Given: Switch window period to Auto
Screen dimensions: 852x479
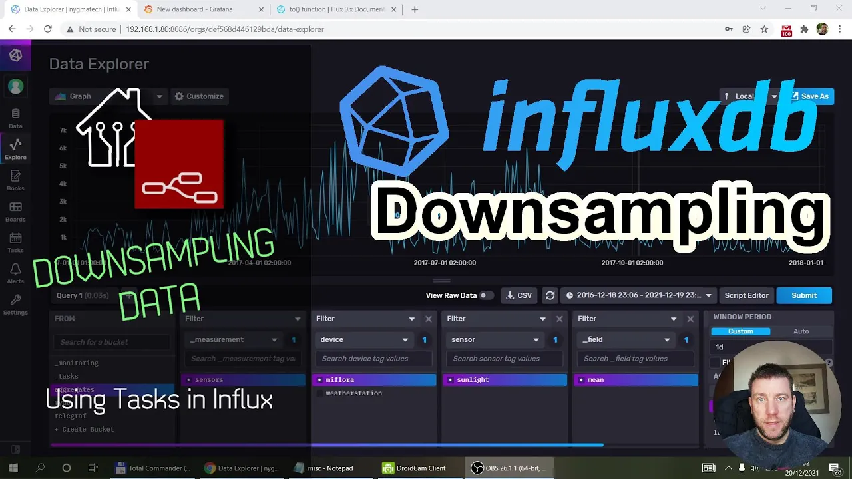Looking at the screenshot, I should pyautogui.click(x=801, y=331).
